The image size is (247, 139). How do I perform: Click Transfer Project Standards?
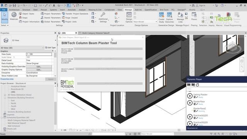click(x=75, y=14)
